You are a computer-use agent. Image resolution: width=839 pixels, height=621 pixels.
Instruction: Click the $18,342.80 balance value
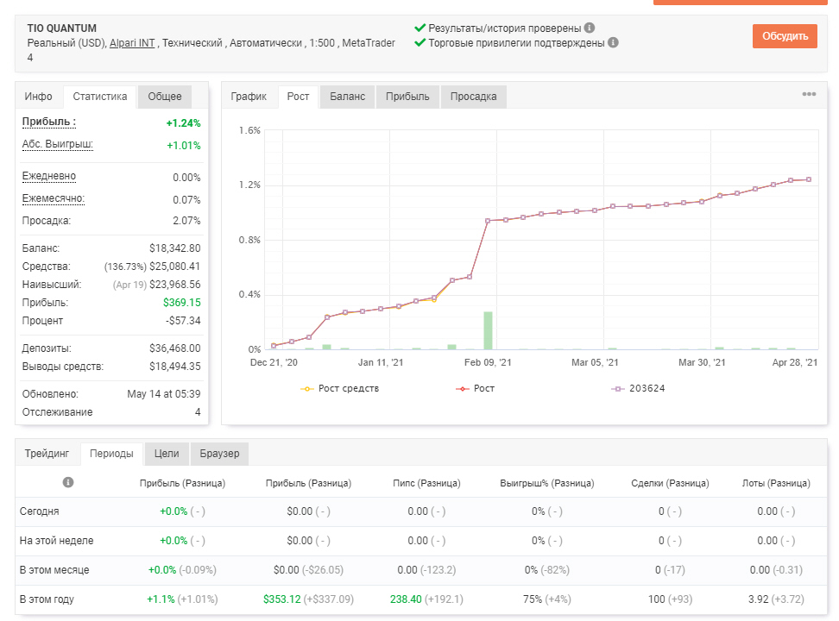175,248
